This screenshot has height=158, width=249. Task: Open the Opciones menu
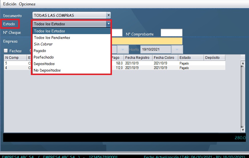[x=27, y=4]
